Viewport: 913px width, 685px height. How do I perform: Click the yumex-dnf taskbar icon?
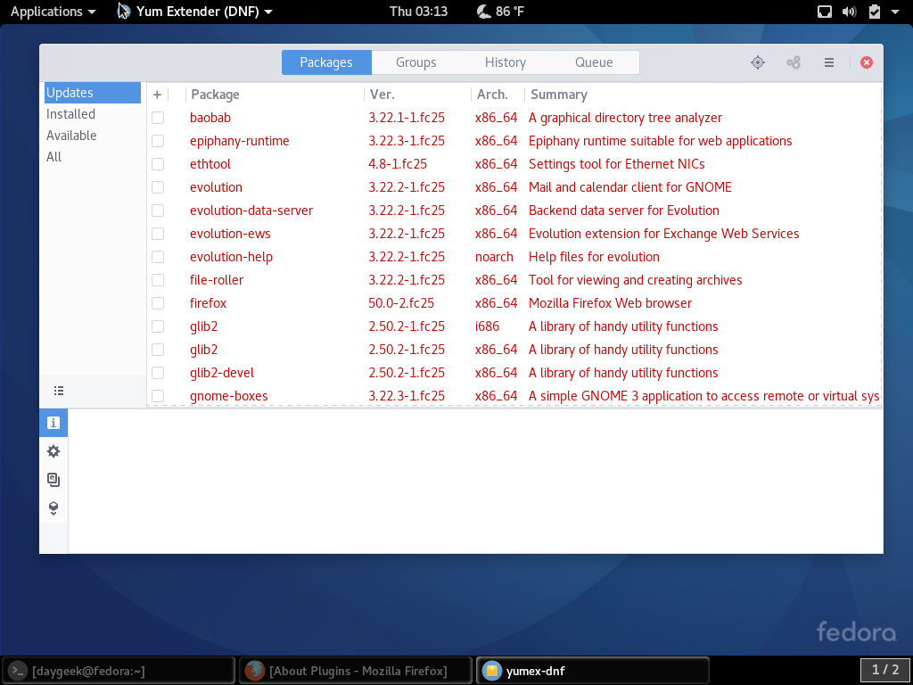[x=491, y=671]
